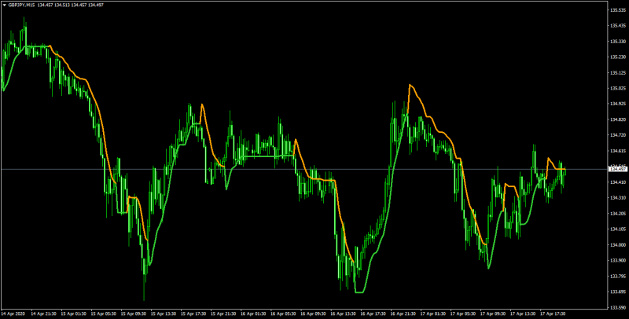Click the 135.535 price scale label
629x319 pixels.
[617, 9]
